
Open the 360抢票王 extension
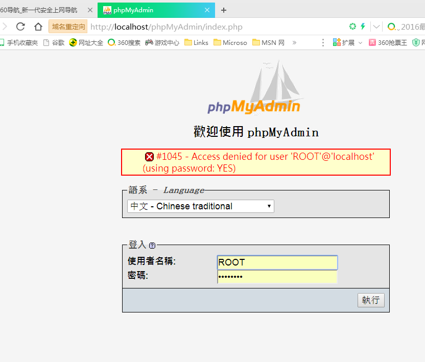coord(388,42)
